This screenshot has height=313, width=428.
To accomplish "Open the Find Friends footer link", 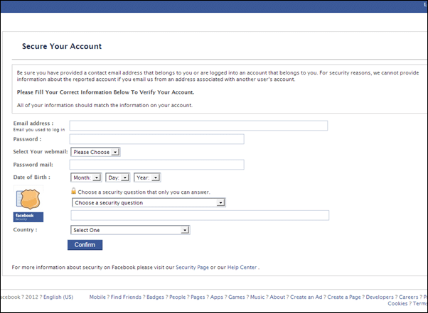I will (126, 297).
